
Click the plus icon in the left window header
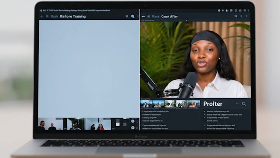coord(42,16)
